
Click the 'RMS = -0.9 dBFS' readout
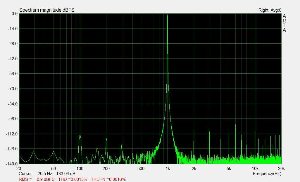pos(37,179)
